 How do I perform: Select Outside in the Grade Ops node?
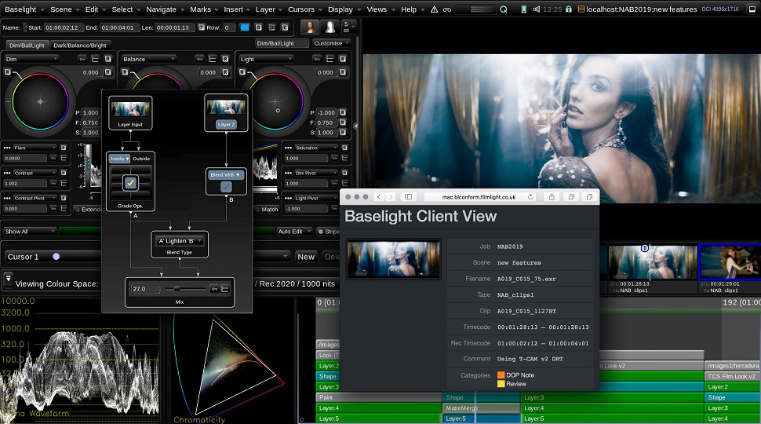(x=141, y=159)
